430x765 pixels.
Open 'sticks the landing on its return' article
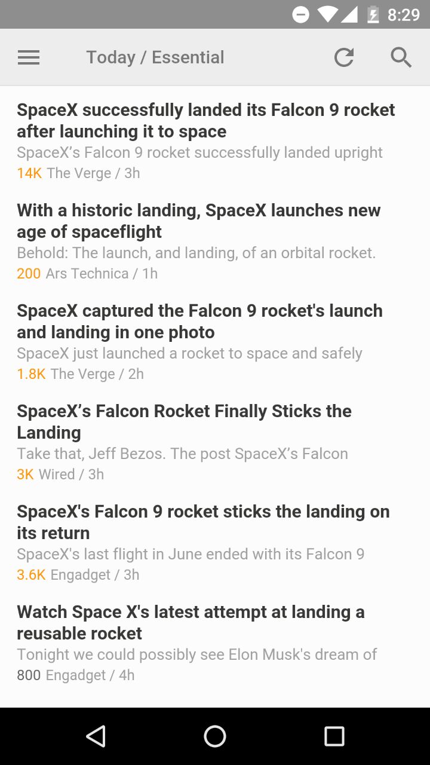pos(215,543)
